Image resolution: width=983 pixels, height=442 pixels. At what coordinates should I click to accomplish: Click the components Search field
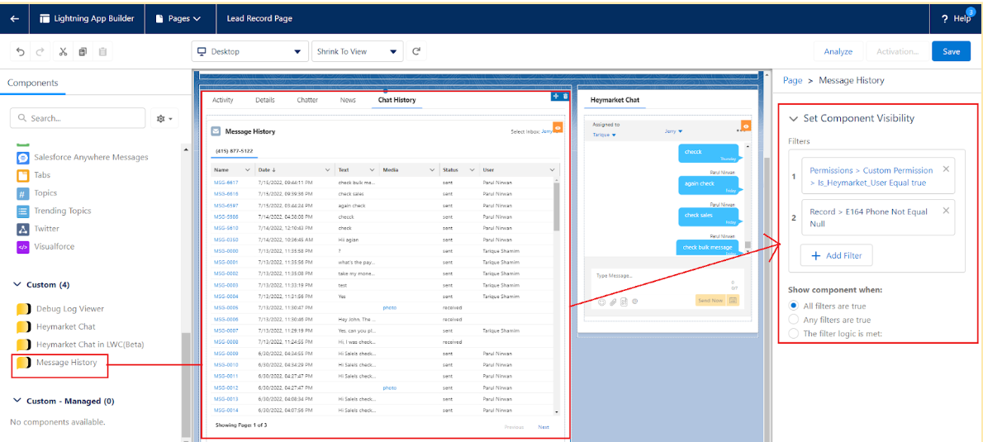[78, 118]
